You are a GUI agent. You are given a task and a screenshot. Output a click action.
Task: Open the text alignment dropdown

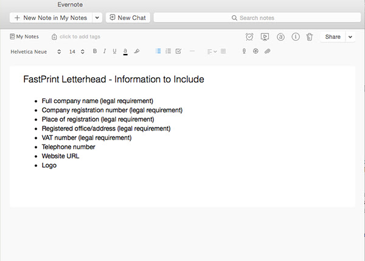tap(212, 52)
